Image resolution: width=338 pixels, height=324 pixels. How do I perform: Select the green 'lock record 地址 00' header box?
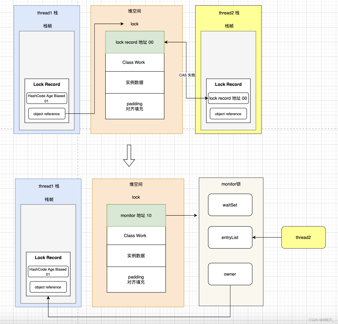(x=135, y=42)
